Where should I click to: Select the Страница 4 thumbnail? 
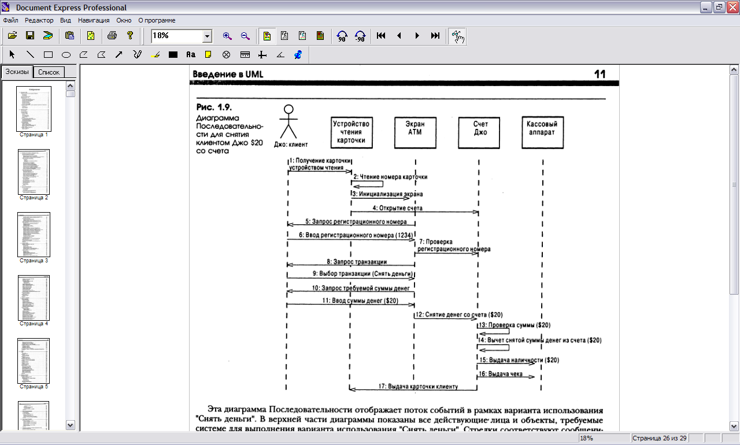34,298
